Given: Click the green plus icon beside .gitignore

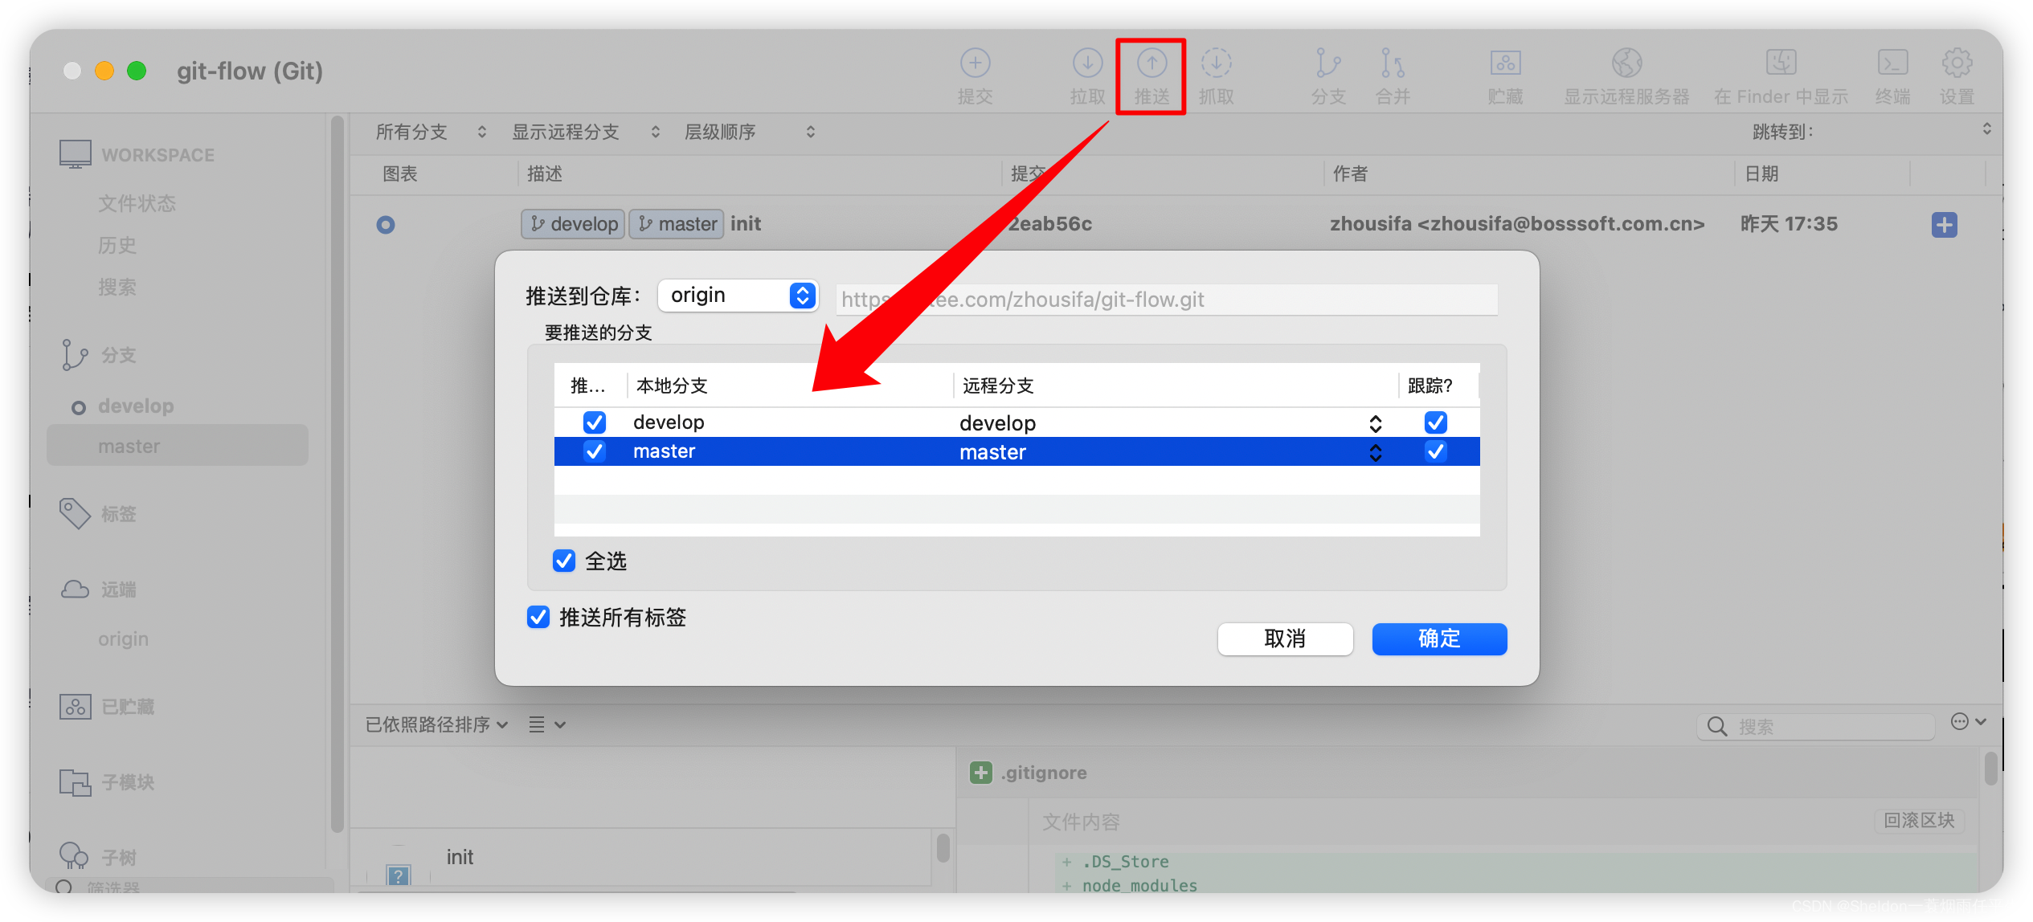Looking at the screenshot, I should click(x=980, y=773).
